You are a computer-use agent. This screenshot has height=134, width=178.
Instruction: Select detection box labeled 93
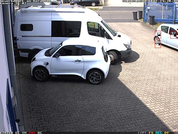158,34
